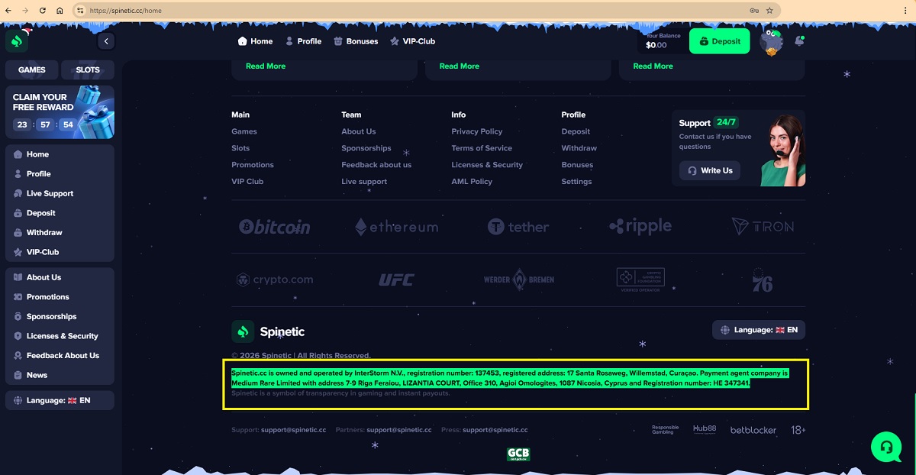
Task: Bookmark this page with the star icon
Action: click(769, 11)
